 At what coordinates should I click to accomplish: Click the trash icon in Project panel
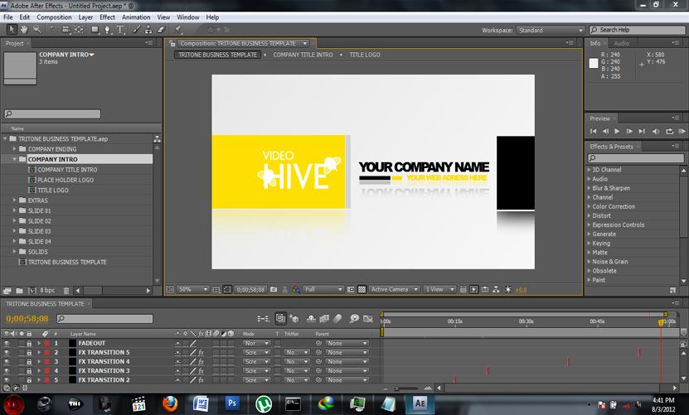coord(66,290)
